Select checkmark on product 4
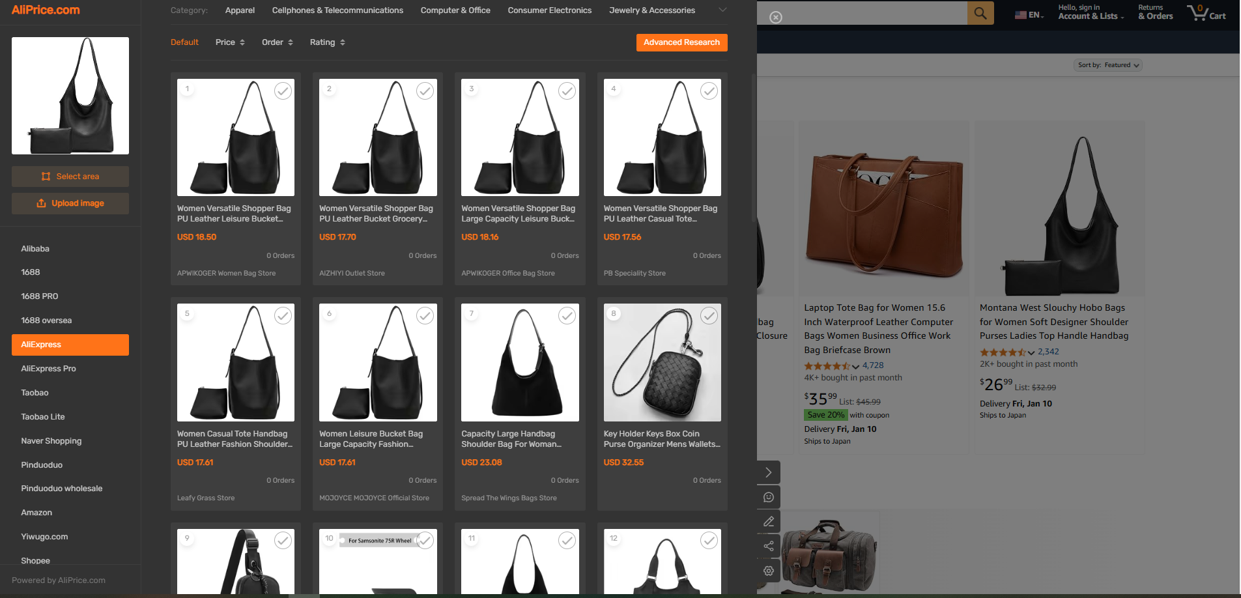Screen dimensions: 1241x598 click(x=709, y=91)
